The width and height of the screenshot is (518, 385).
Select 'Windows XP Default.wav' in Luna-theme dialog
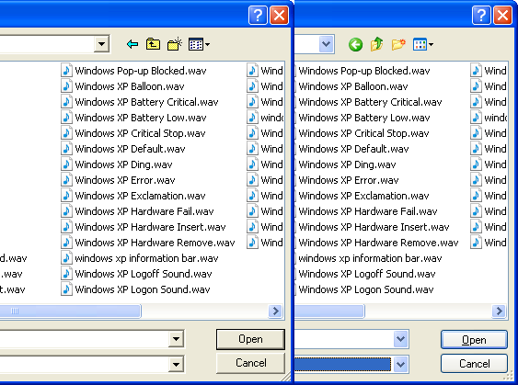coord(353,149)
